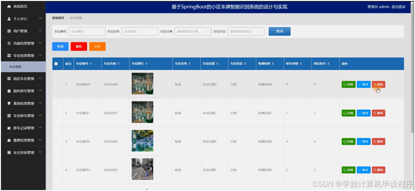Sort by 车位编号 column arrows

point(91,64)
